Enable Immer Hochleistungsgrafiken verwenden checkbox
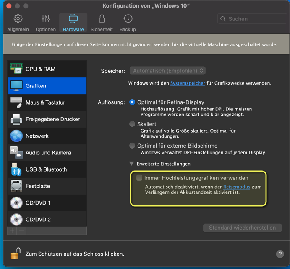 (x=139, y=178)
